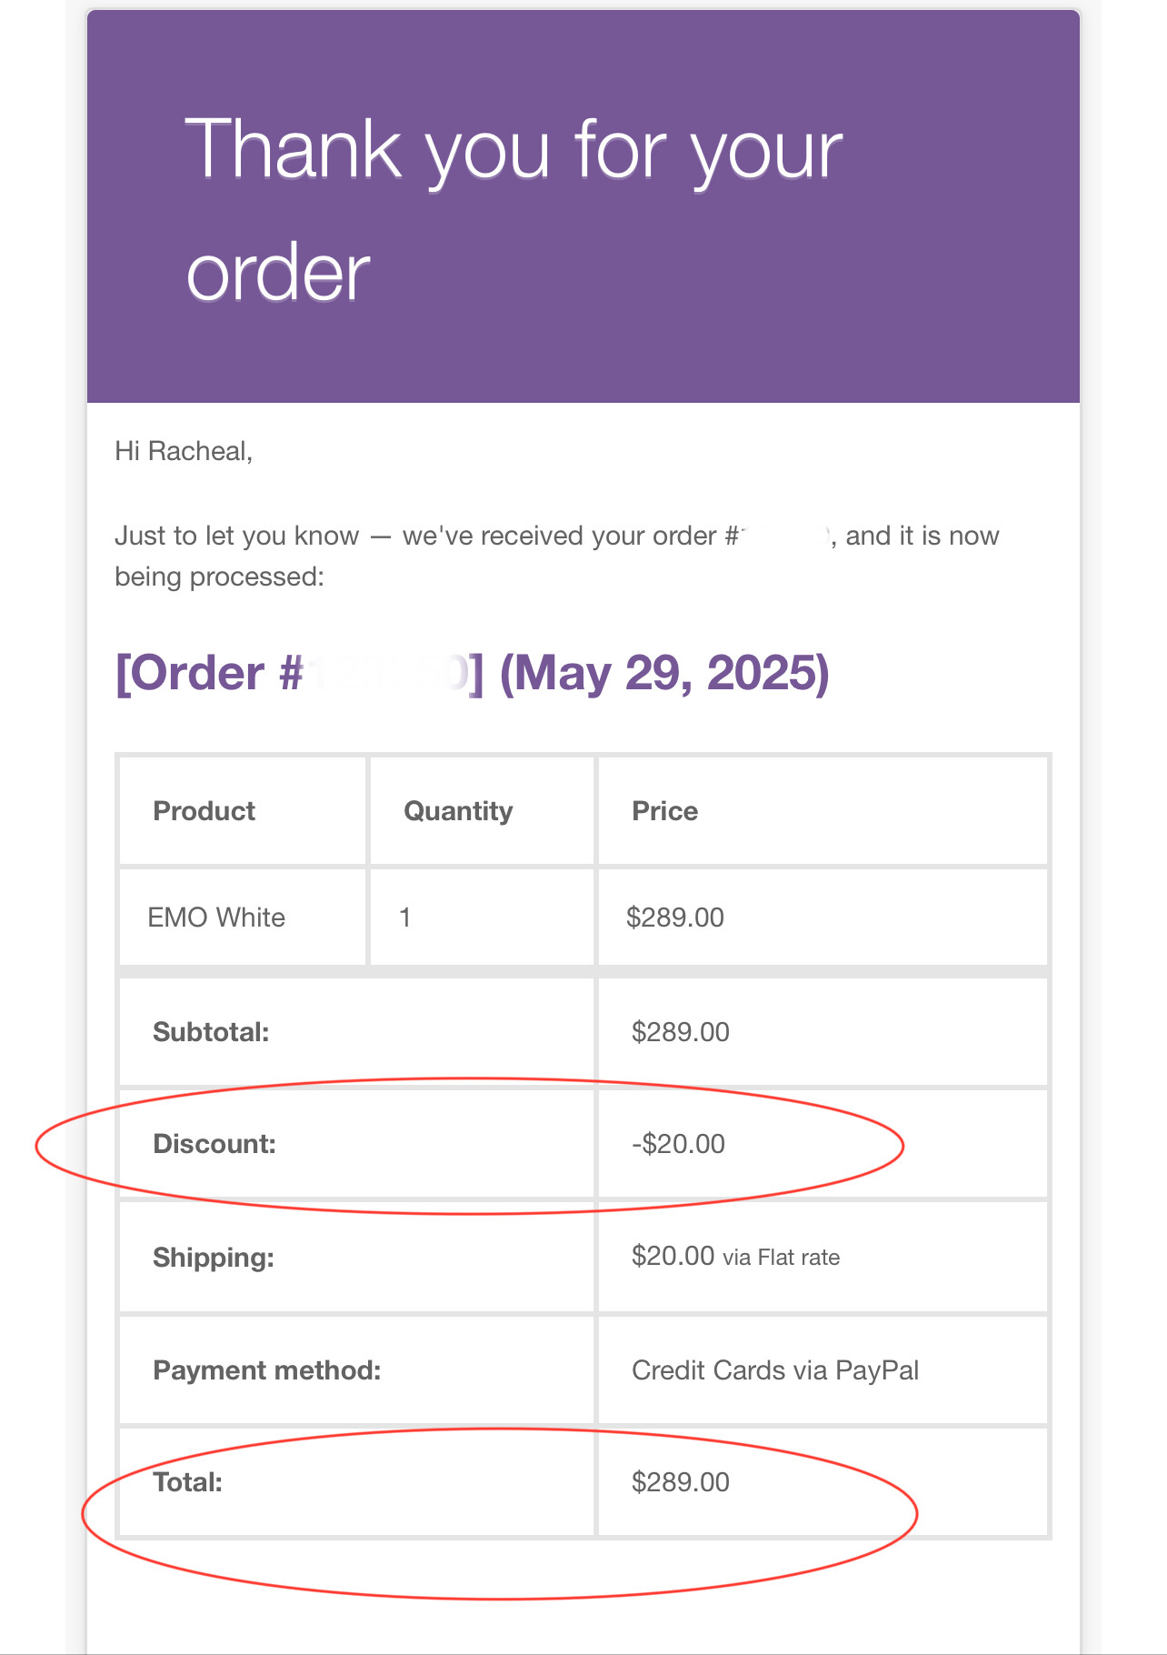This screenshot has height=1655, width=1167.
Task: Click the Payment method label
Action: click(267, 1370)
